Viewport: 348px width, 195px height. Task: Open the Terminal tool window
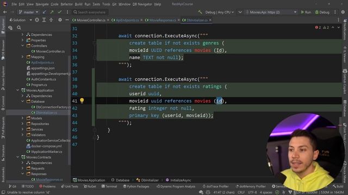pyautogui.click(x=109, y=186)
